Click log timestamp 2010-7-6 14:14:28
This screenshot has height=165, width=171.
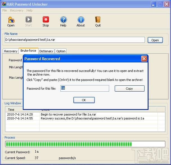click(x=20, y=114)
